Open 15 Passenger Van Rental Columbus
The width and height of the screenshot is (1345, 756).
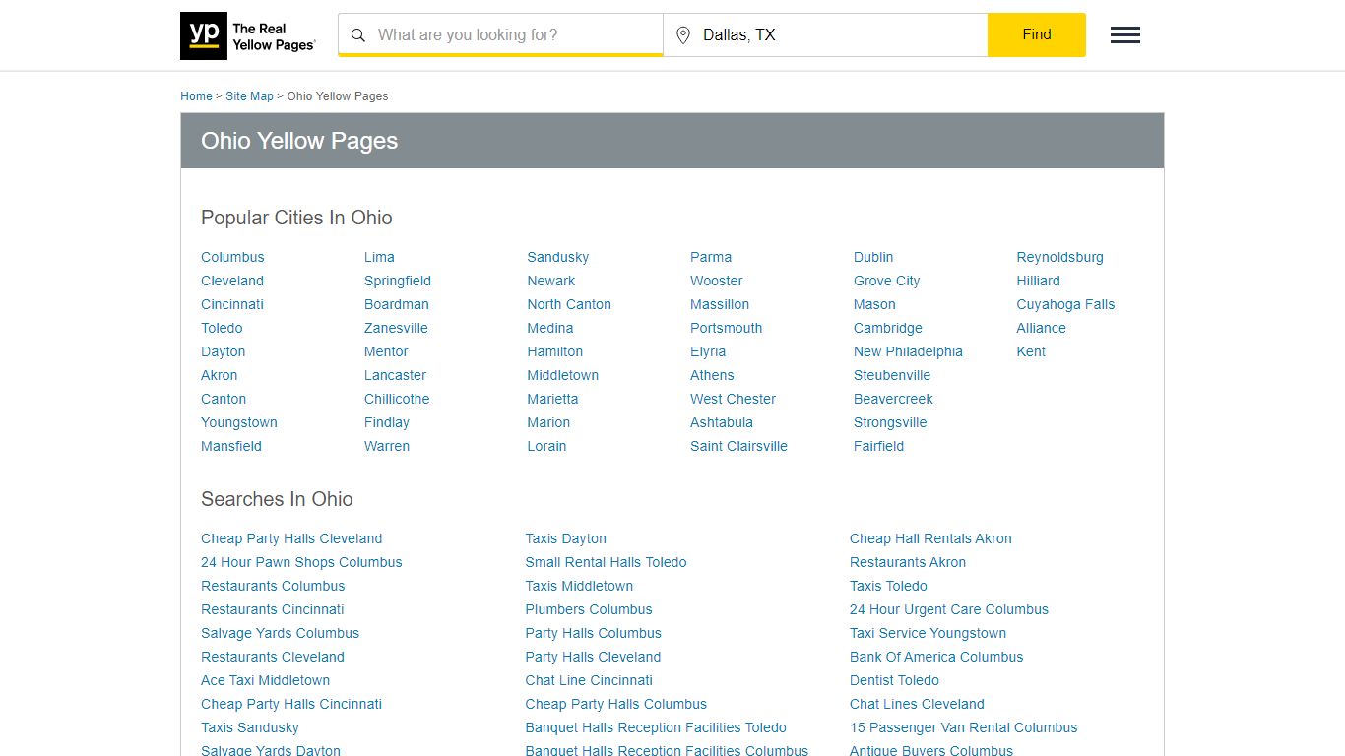(x=964, y=727)
